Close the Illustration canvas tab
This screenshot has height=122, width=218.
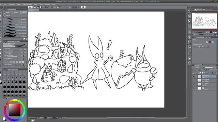[38, 10]
